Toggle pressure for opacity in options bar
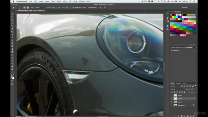Image resolution: width=208 pixels, height=117 pixels. (59, 8)
